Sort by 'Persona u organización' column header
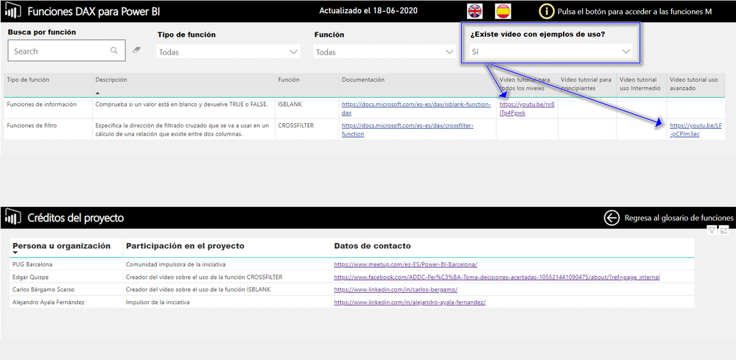The image size is (736, 360). 61,246
